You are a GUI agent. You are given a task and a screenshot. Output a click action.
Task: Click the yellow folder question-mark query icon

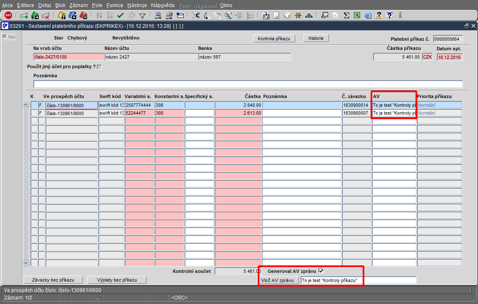pyautogui.click(x=62, y=15)
